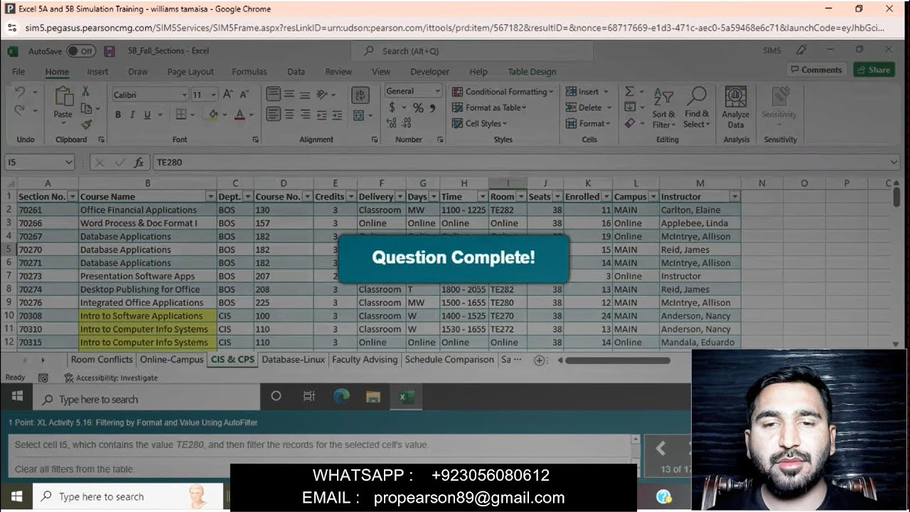910x512 pixels.
Task: Open the Instructor column filter dropdown
Action: (x=734, y=196)
